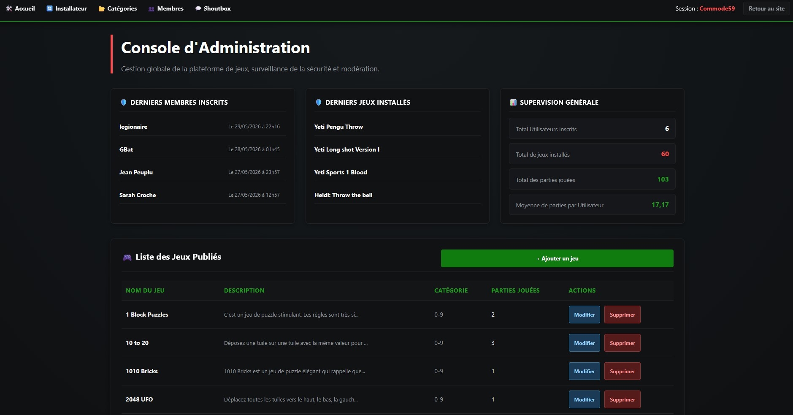
Task: Click the Ajouter un jeu button
Action: tap(557, 258)
